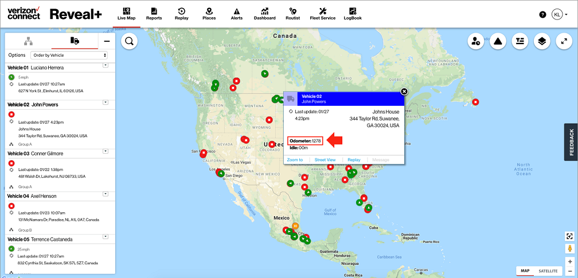Open the KL user account menu

[x=559, y=14]
